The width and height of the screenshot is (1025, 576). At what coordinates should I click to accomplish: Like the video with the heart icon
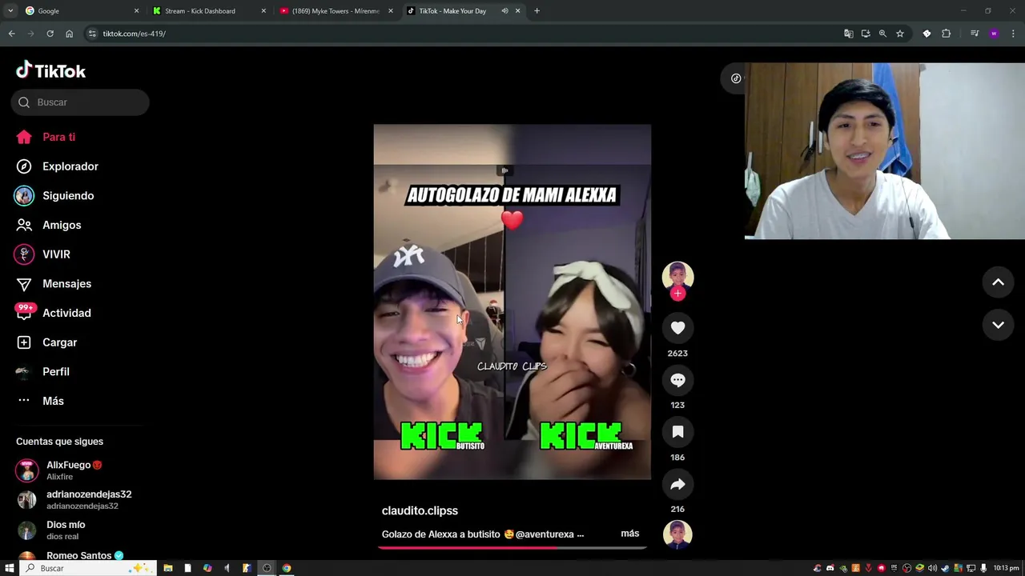(x=677, y=327)
